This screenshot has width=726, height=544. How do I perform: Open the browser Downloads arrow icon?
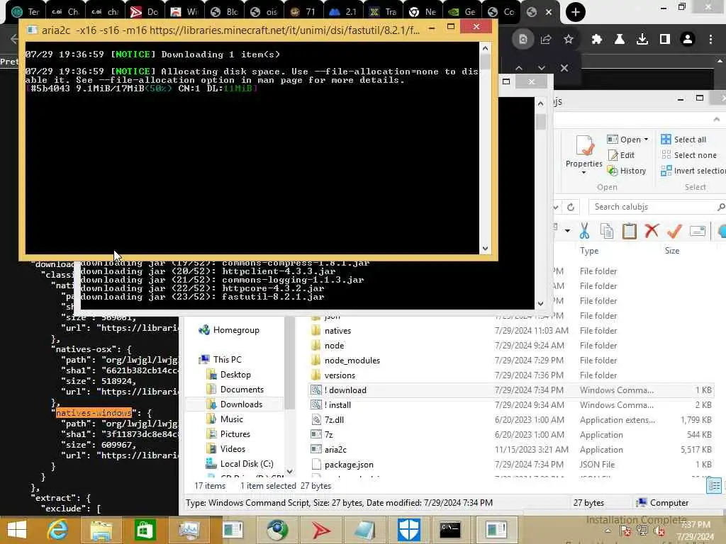pos(642,40)
